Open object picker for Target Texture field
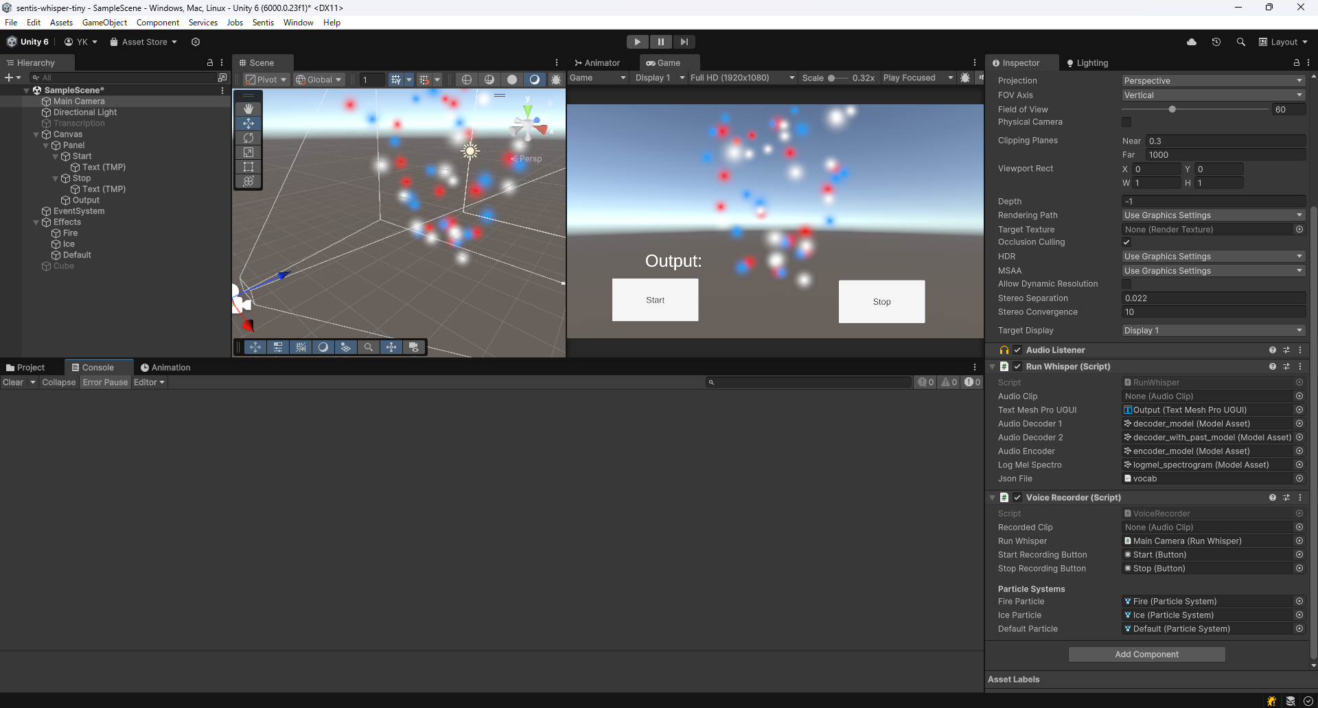 (x=1299, y=229)
